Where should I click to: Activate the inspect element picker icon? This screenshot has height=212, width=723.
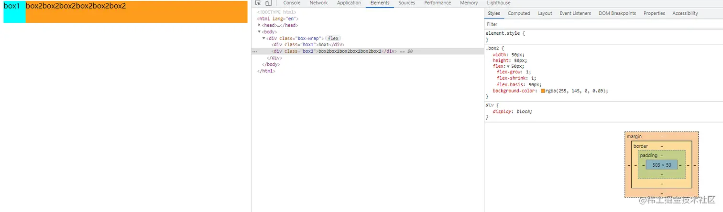[258, 3]
